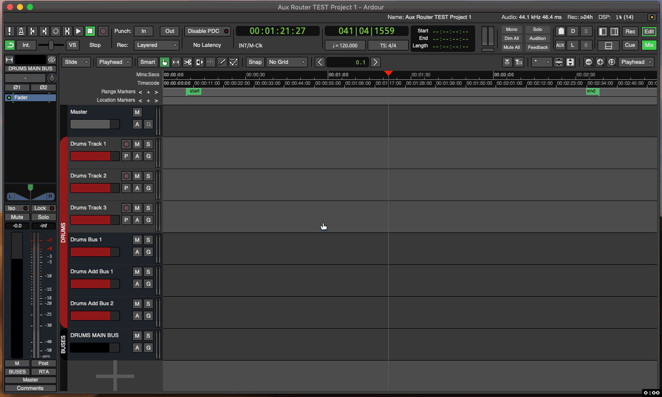Select the Cut (scissors) tool
This screenshot has height=397, width=662.
point(187,62)
